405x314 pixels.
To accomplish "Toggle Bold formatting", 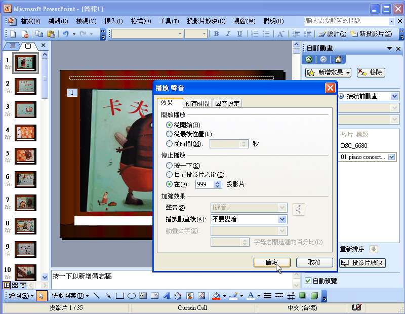I will [216, 34].
